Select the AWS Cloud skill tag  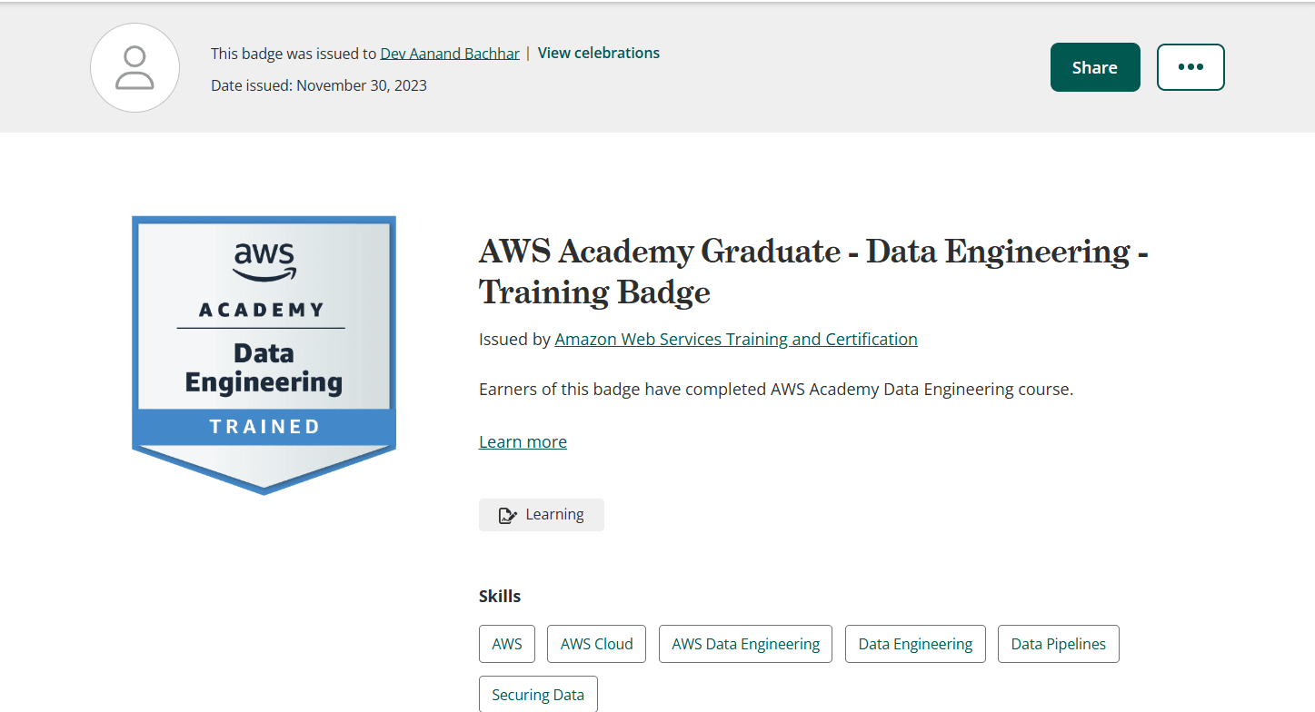tap(596, 644)
